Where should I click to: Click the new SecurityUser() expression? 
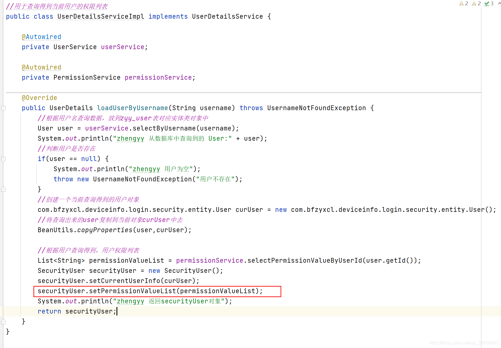coord(185,271)
